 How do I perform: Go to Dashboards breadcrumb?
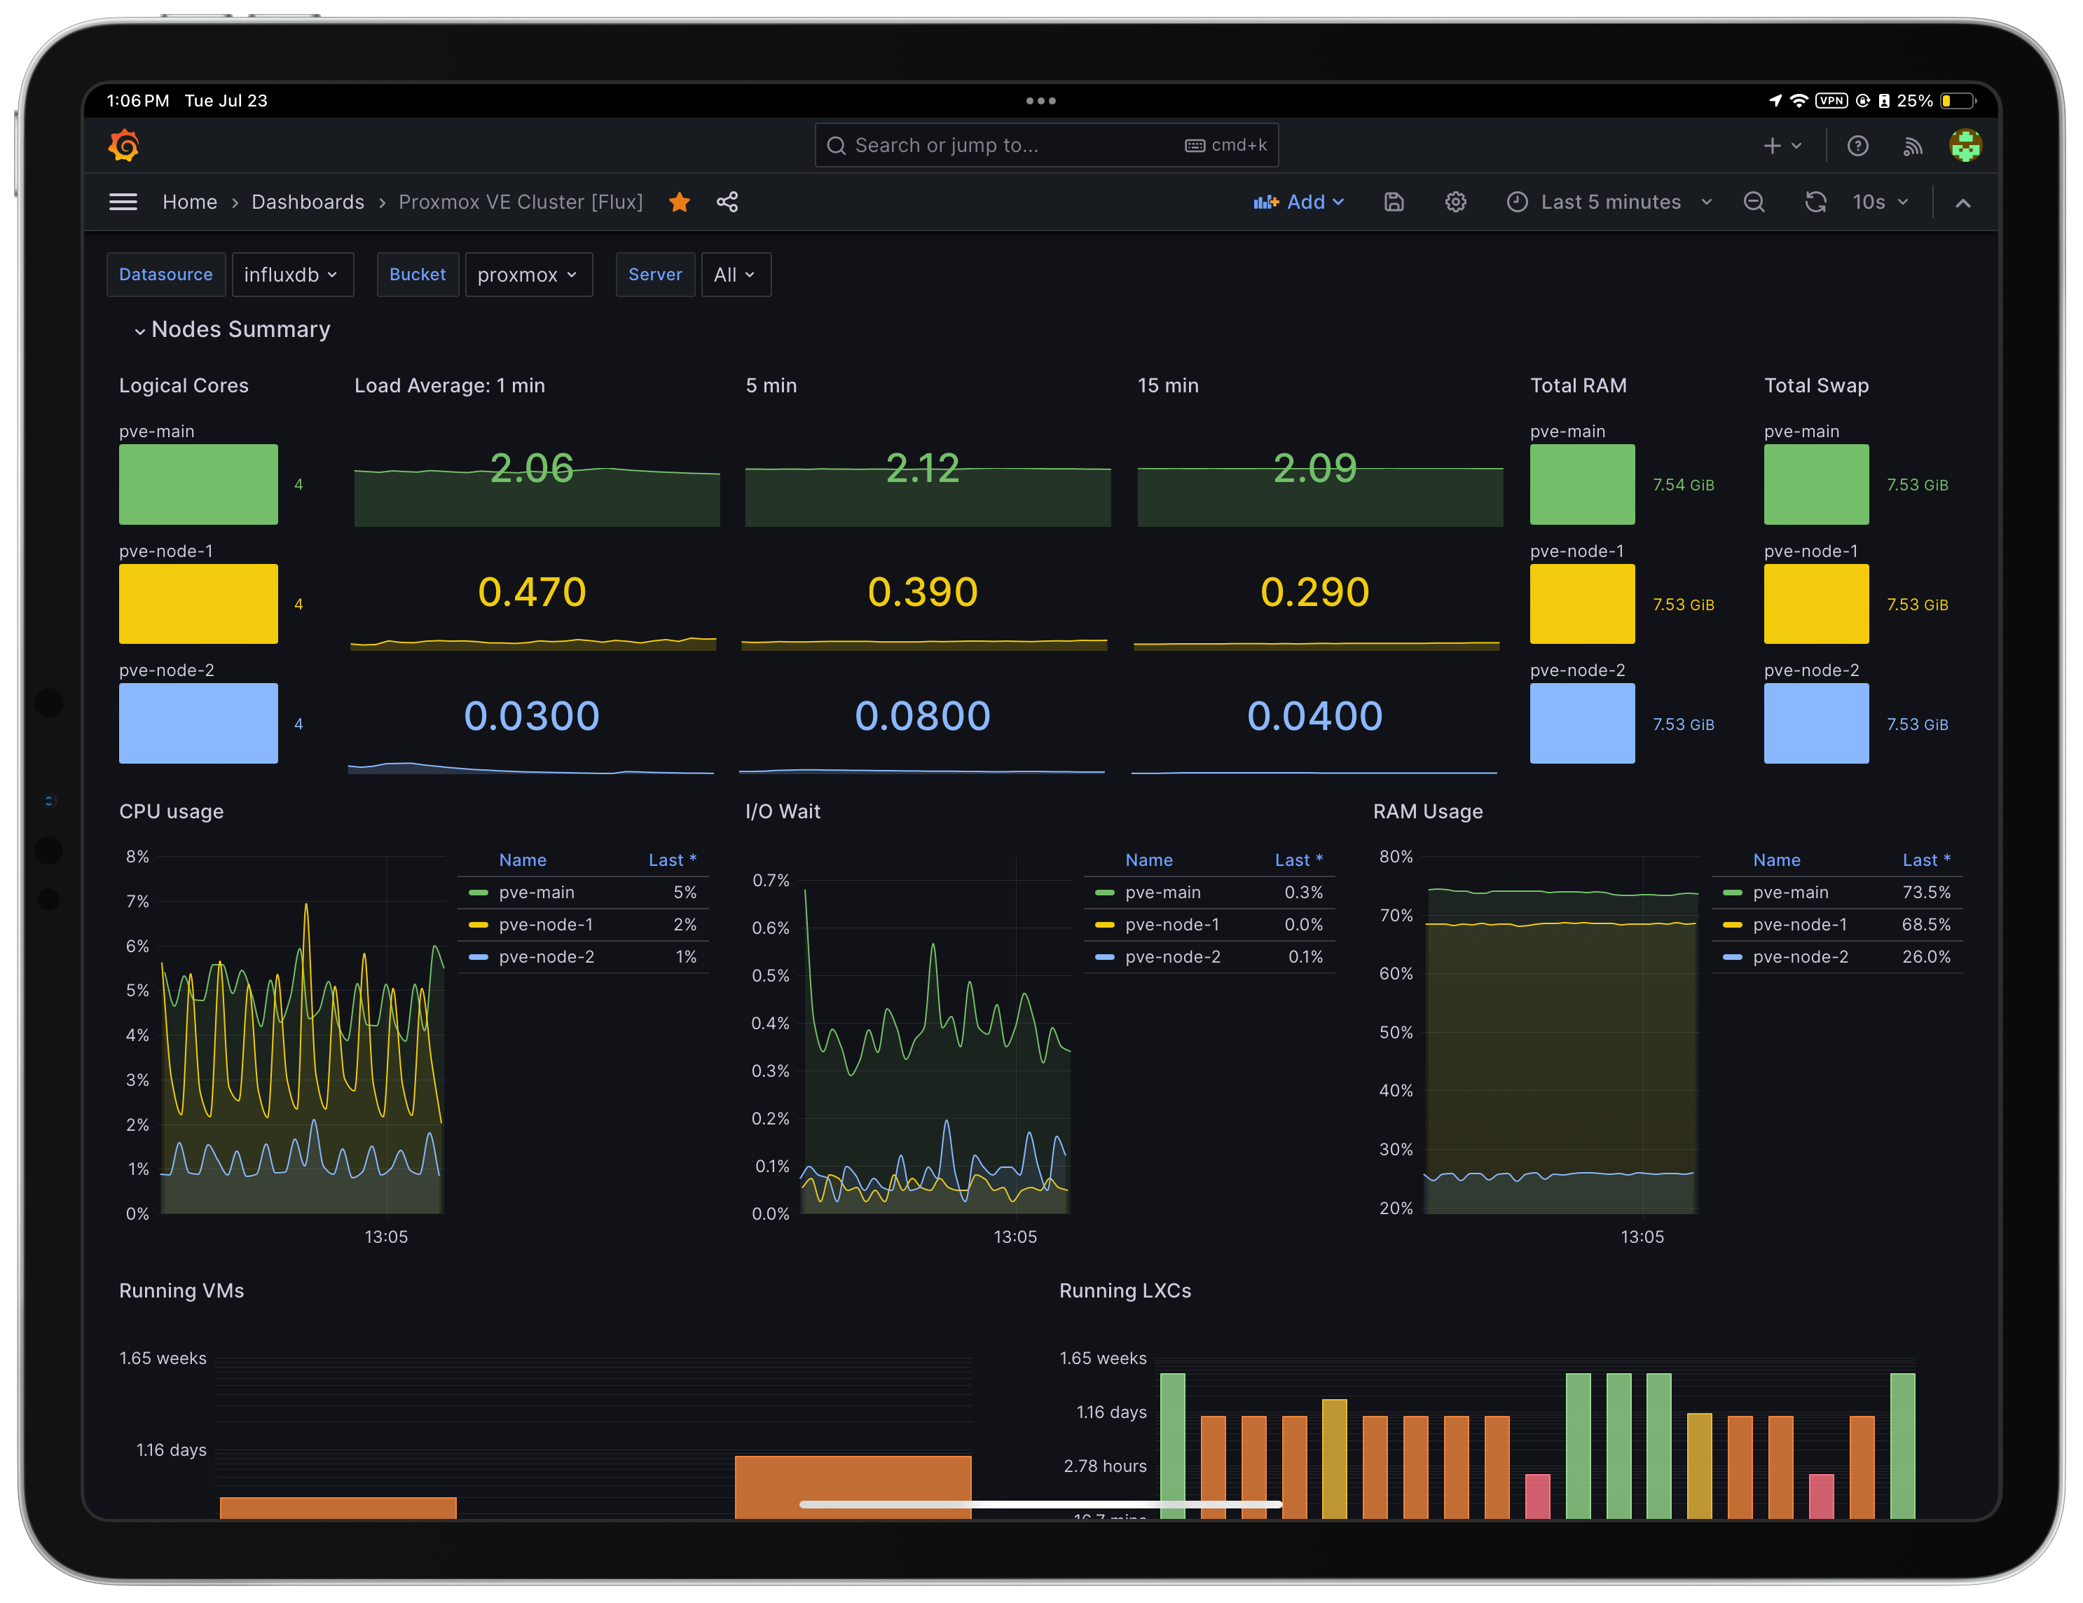pos(307,202)
